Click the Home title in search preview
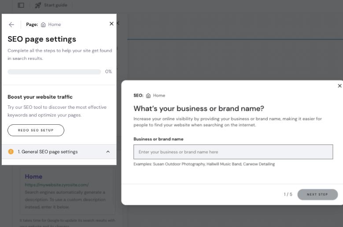 [x=33, y=177]
